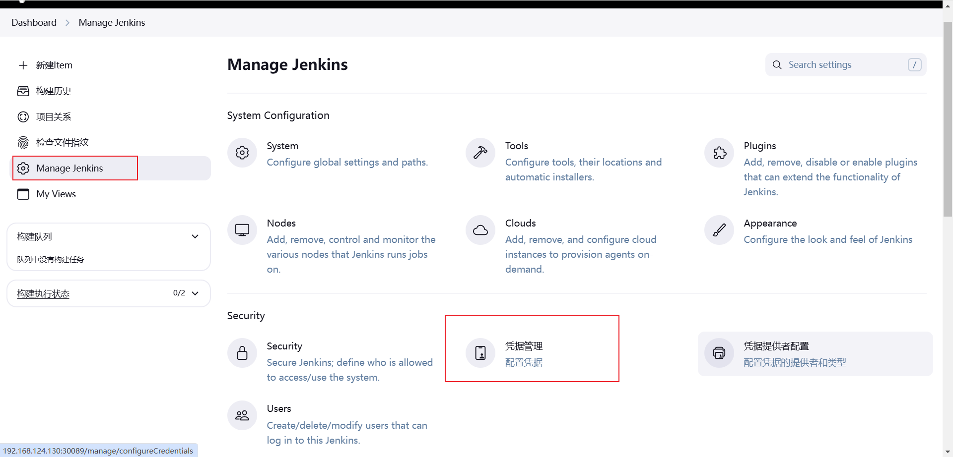The image size is (953, 457).
Task: Open the Tools configuration title
Action: pos(517,146)
